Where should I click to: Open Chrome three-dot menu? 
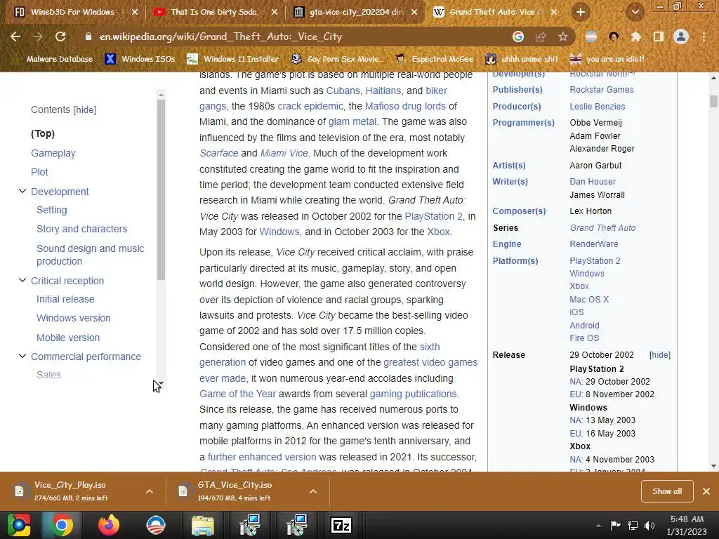pos(704,36)
